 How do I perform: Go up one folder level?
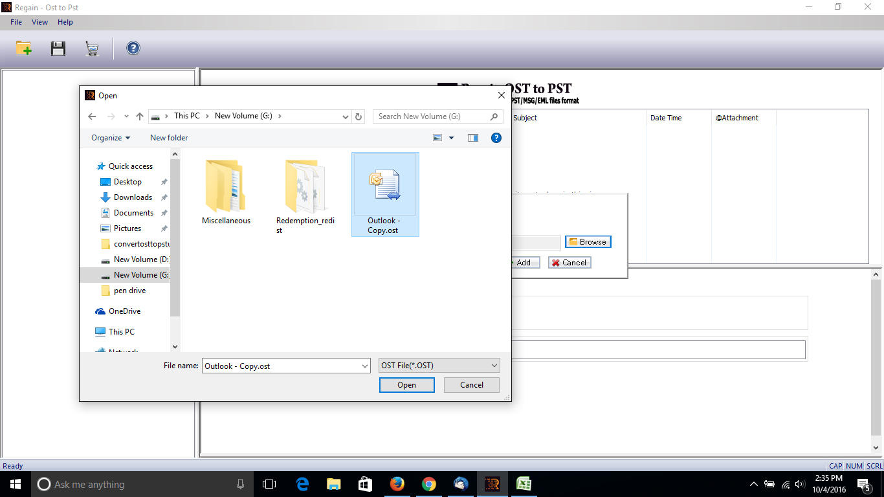(140, 116)
